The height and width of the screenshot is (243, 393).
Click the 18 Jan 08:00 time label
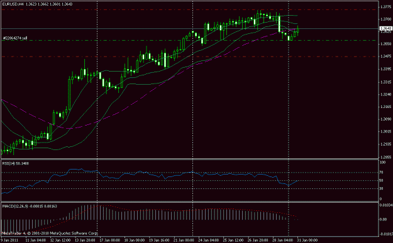coord(135,240)
